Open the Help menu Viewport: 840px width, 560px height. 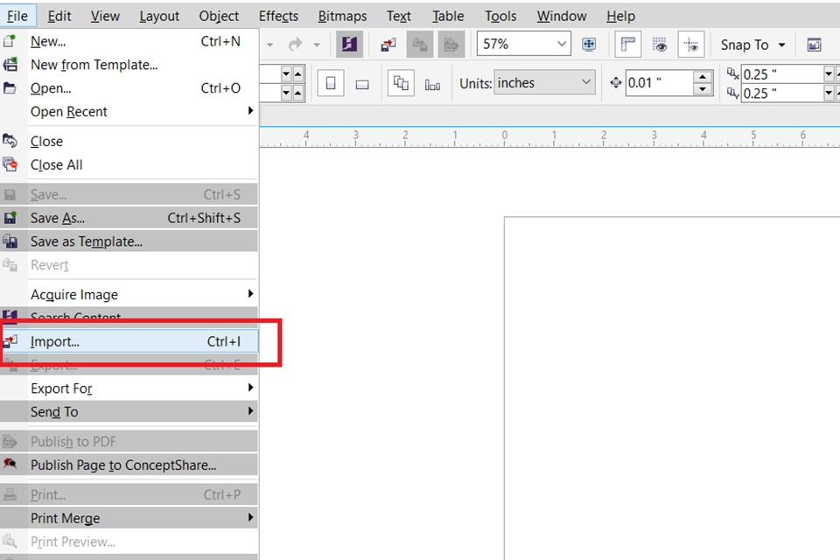(x=620, y=16)
